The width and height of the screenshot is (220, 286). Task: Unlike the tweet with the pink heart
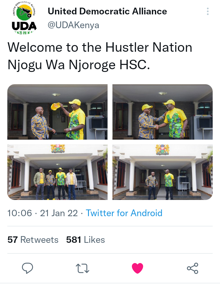137,268
